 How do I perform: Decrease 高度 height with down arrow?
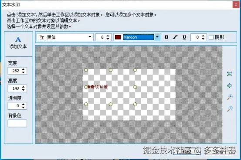pyautogui.click(x=23, y=90)
